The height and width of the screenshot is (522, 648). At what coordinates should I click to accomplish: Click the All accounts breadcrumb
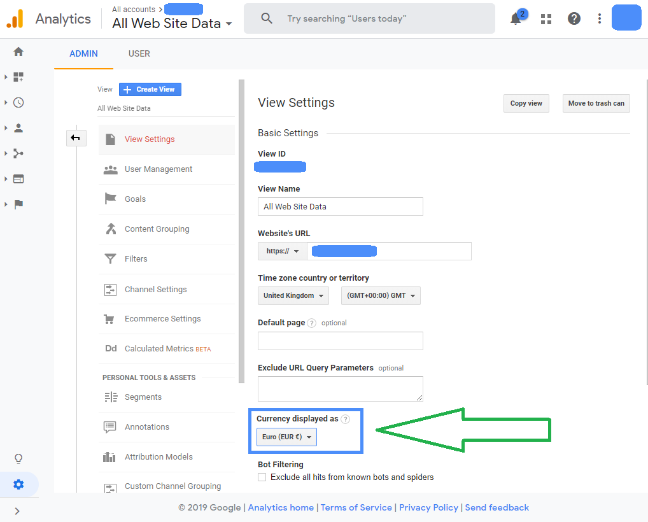[134, 9]
